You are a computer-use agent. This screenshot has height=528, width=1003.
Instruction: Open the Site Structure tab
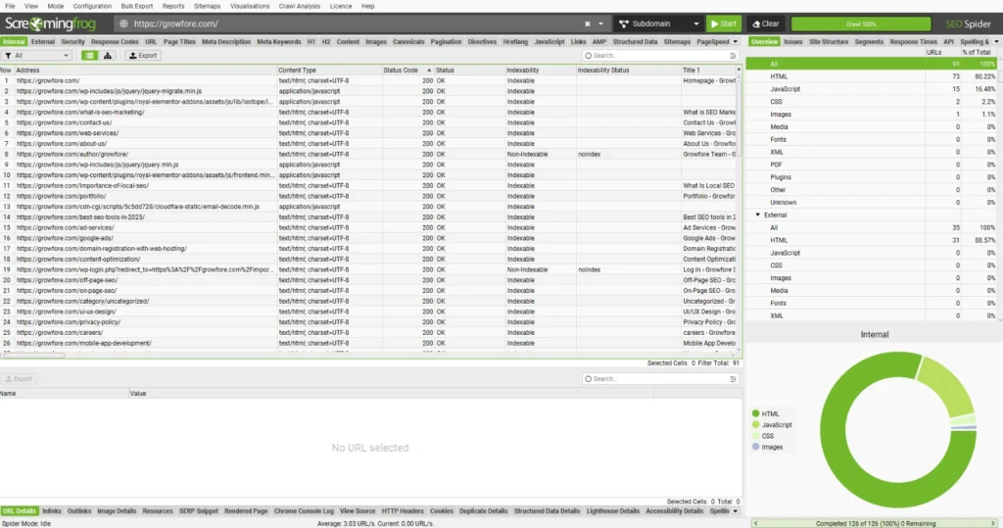pos(829,41)
